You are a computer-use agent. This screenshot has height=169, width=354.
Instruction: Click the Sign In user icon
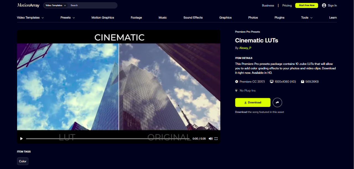click(324, 6)
